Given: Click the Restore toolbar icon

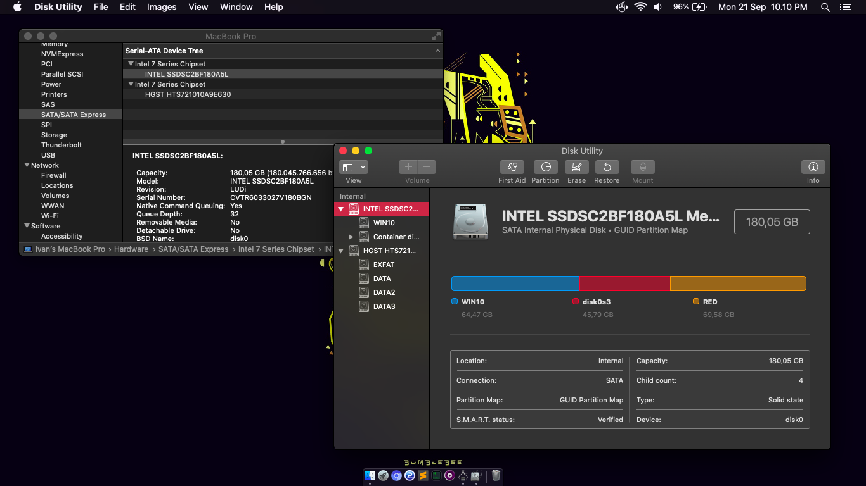Looking at the screenshot, I should 607,167.
